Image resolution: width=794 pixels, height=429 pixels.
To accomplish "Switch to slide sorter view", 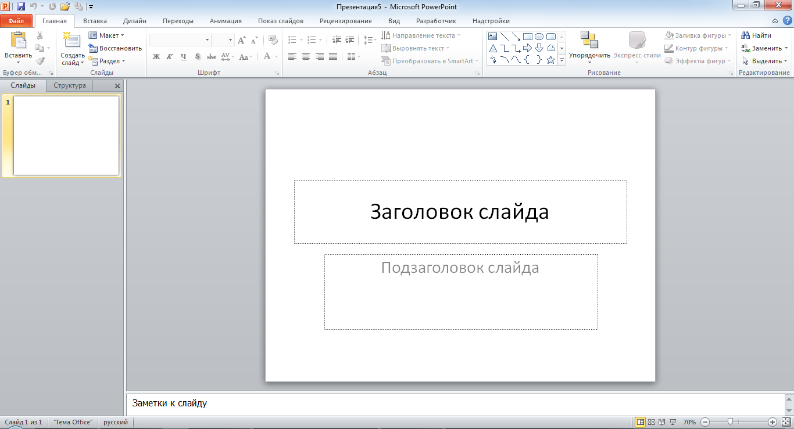I will (x=652, y=422).
